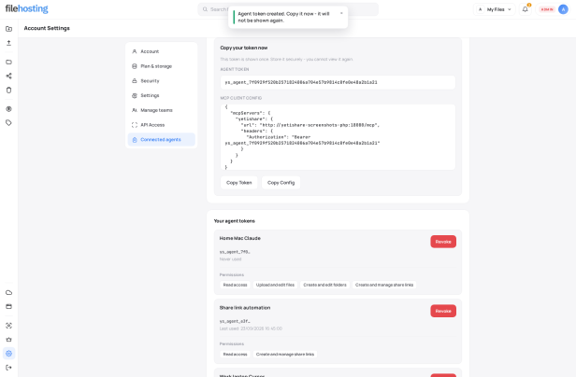Click the Copy Config button
Image resolution: width=576 pixels, height=377 pixels.
[x=281, y=183]
